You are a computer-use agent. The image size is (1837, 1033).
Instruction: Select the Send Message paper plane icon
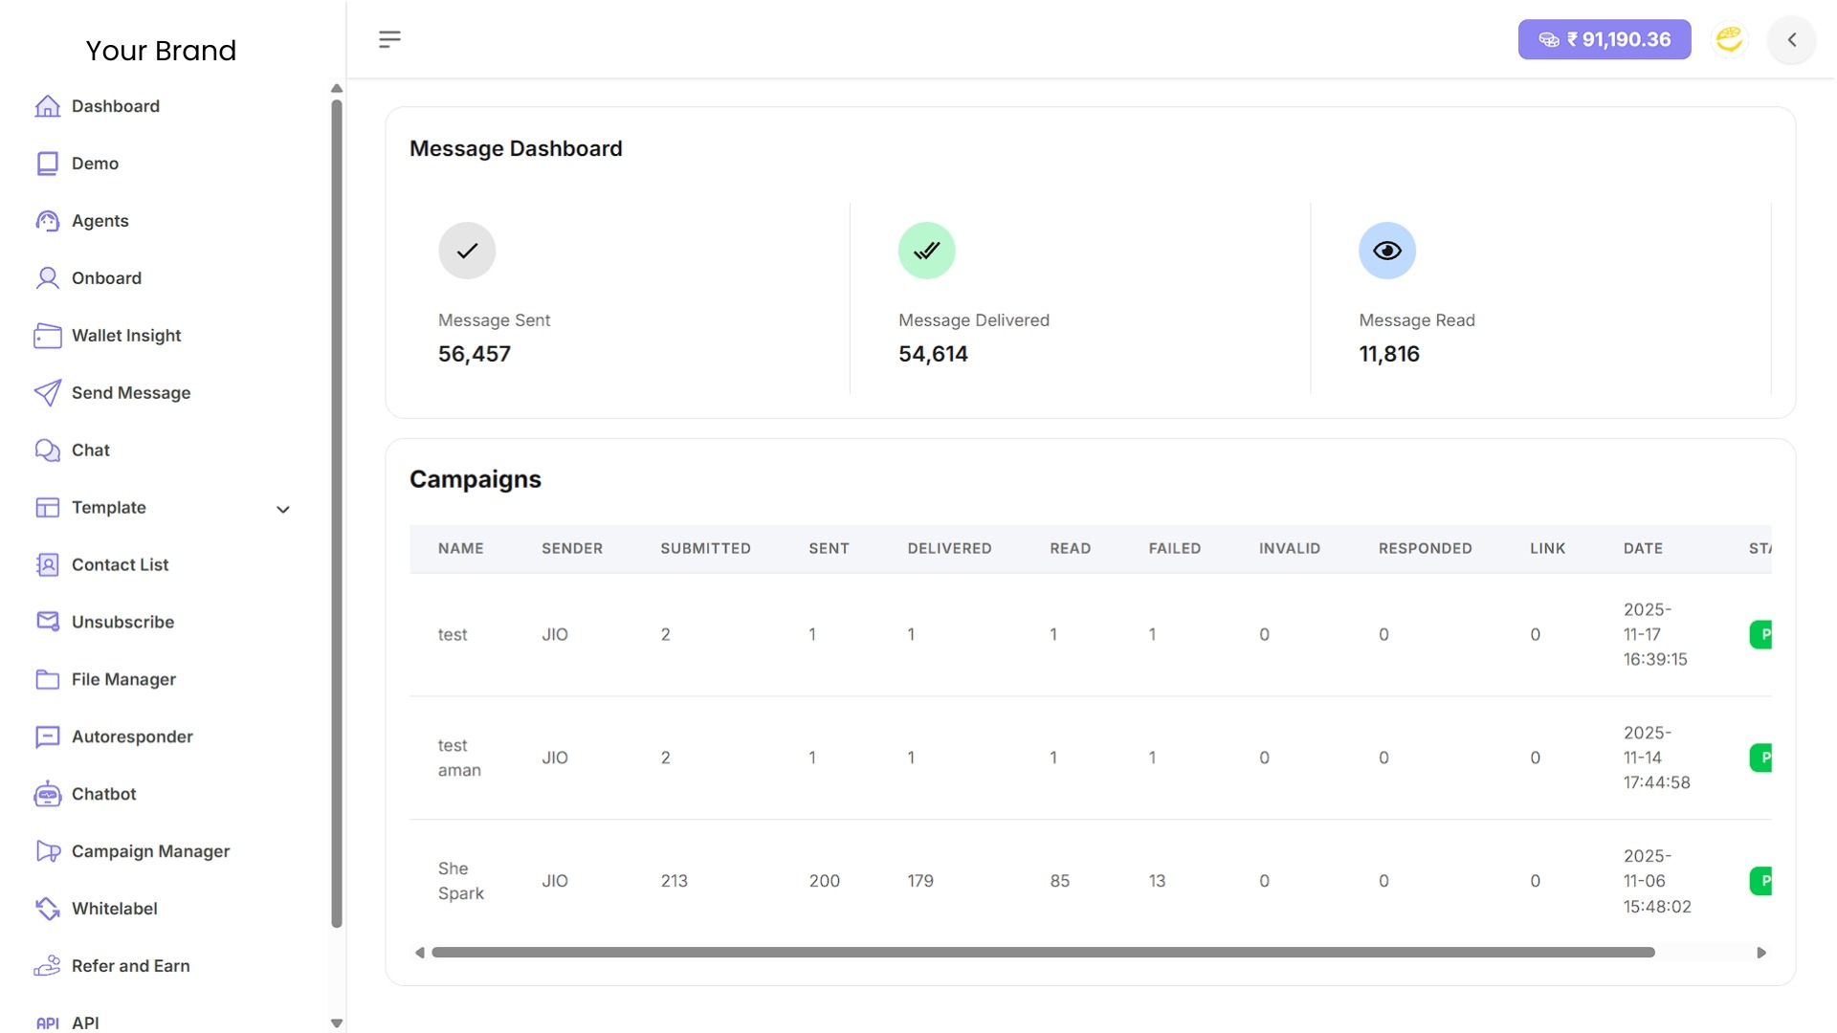click(47, 393)
